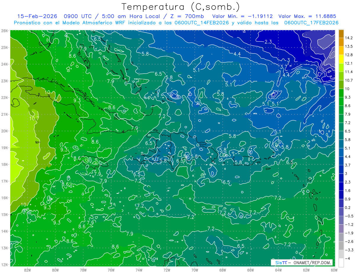
Task: Click the "15N" latitude axis label
Action: (4, 215)
